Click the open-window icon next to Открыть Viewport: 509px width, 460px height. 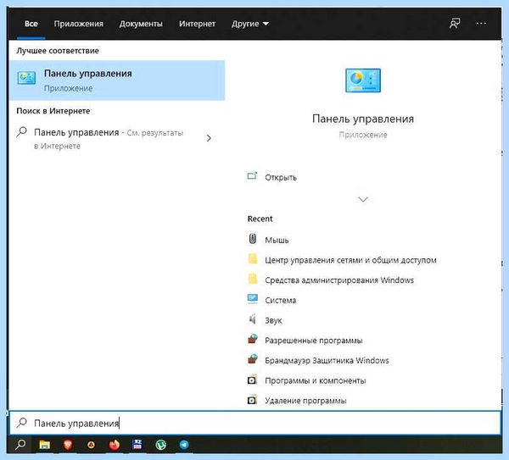[x=252, y=176]
